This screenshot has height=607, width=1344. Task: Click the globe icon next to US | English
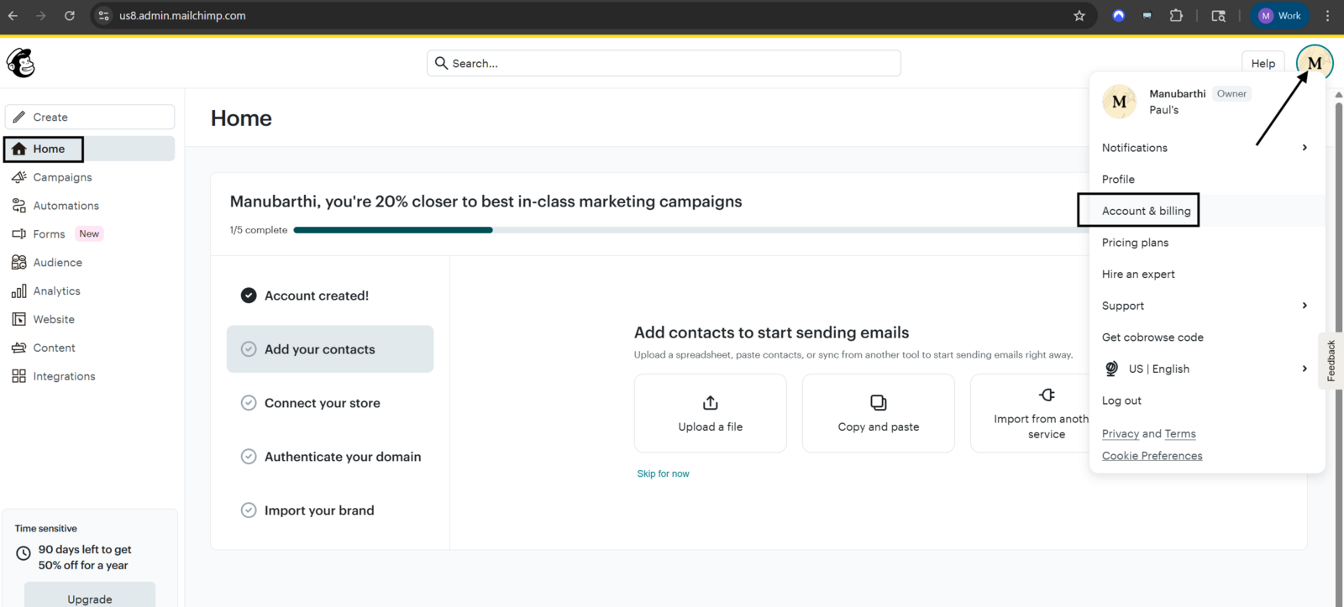(1111, 369)
